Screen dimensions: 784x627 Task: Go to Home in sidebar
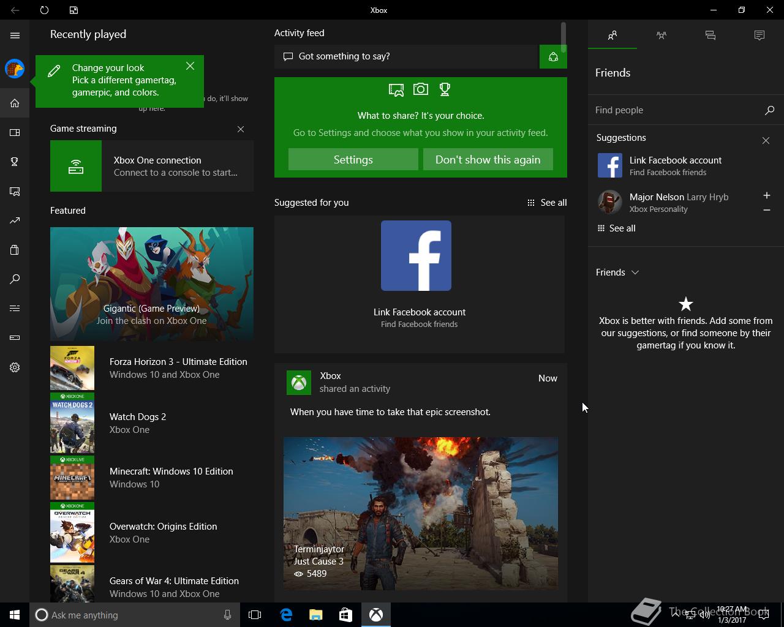click(x=15, y=103)
